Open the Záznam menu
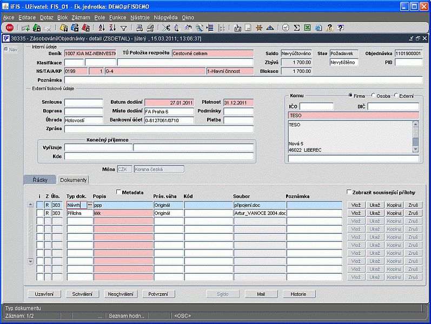This screenshot has width=431, height=324. point(81,18)
